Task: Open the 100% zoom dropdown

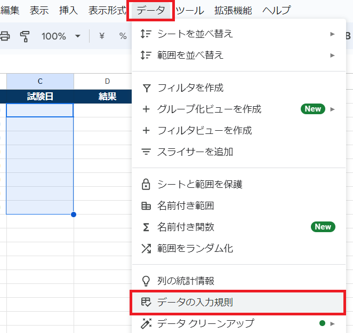Action: 61,36
